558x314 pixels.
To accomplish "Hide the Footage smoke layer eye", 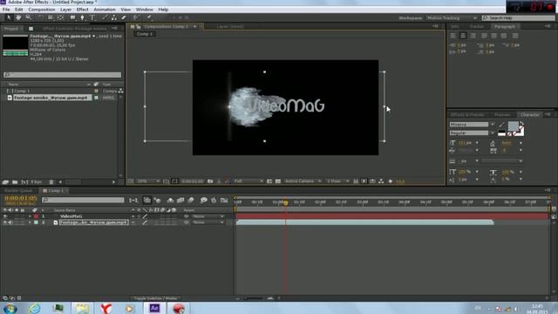I will pos(5,222).
